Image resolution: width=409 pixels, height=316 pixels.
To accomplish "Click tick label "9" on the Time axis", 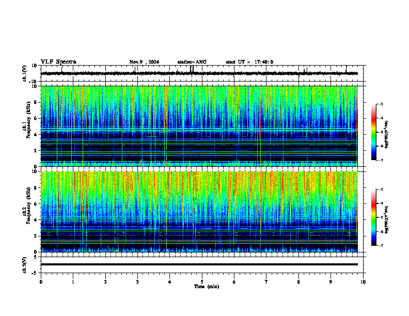I will (x=331, y=282).
